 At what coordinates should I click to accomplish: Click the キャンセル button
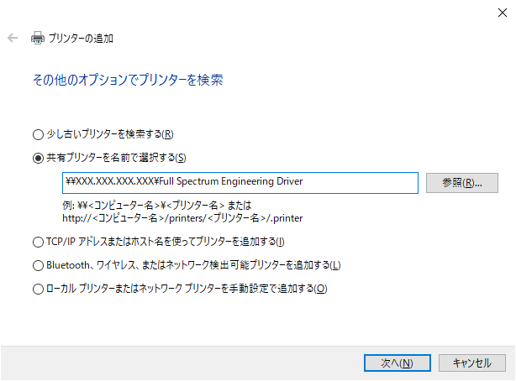(x=472, y=363)
